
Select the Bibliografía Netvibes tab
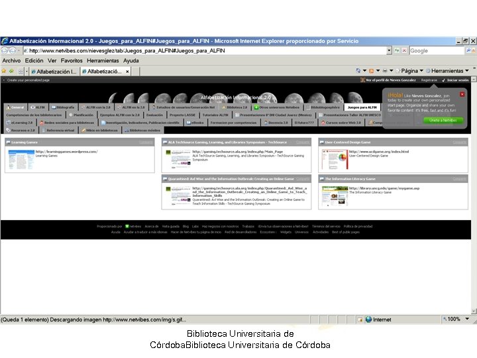(x=63, y=107)
